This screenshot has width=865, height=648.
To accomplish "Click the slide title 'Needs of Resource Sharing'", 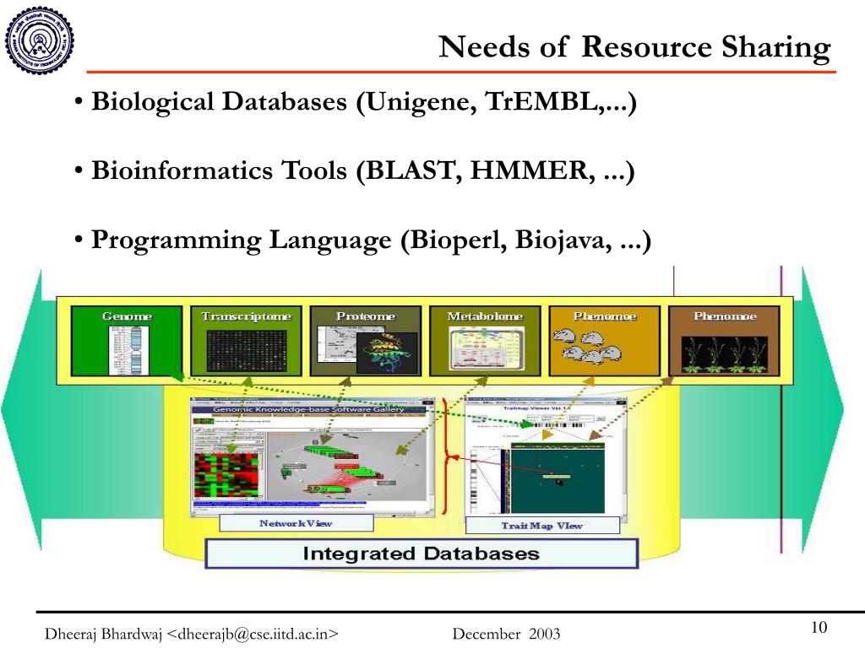I will (634, 47).
